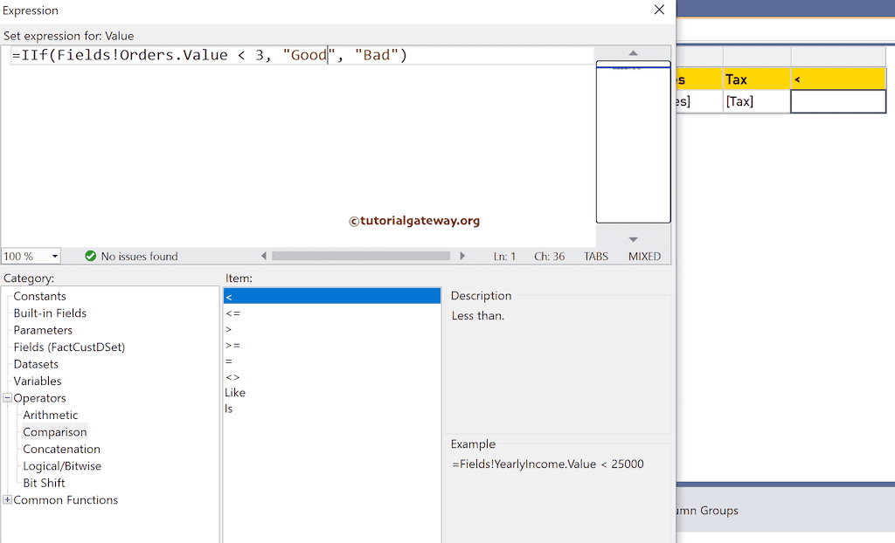Select the Parameters category

(43, 330)
